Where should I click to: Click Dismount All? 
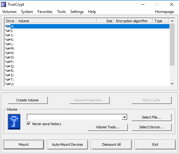click(111, 144)
